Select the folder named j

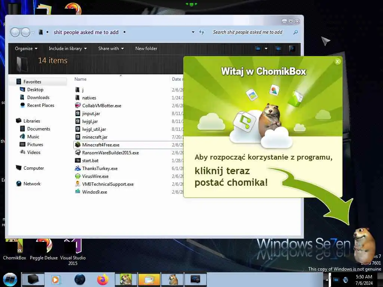[83, 90]
